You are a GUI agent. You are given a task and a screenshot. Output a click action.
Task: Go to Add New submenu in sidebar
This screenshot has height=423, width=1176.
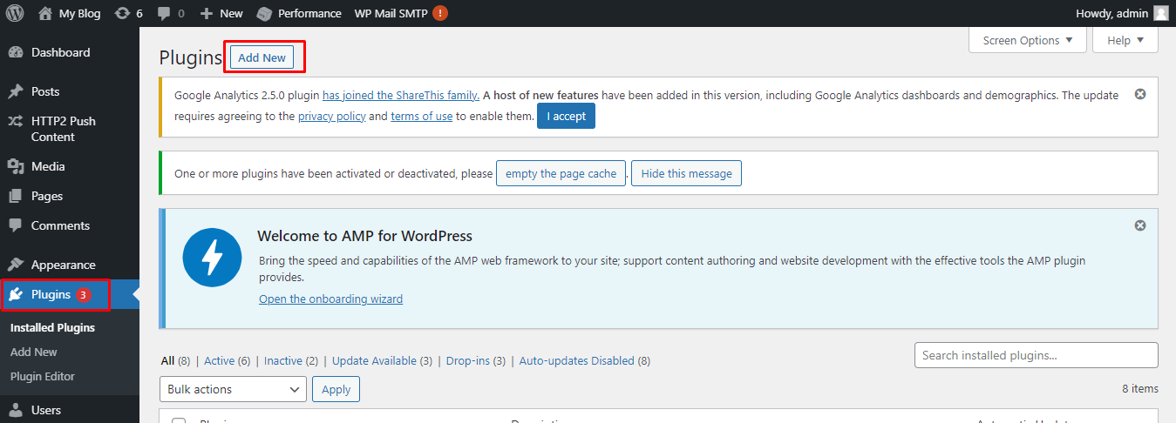pos(34,352)
